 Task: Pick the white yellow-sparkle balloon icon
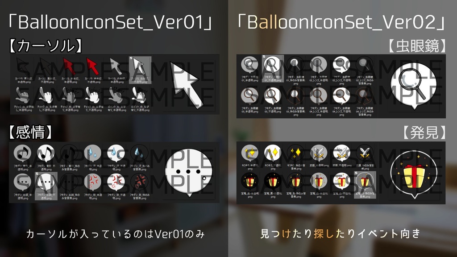coord(273,157)
